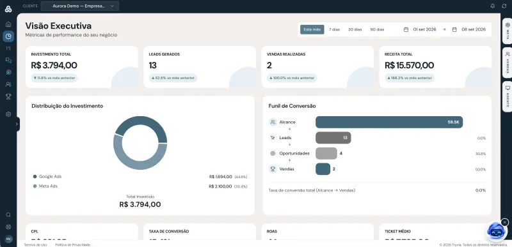The image size is (512, 247).
Task: Open the Cliente Aurora Demo dropdown
Action: (x=79, y=6)
